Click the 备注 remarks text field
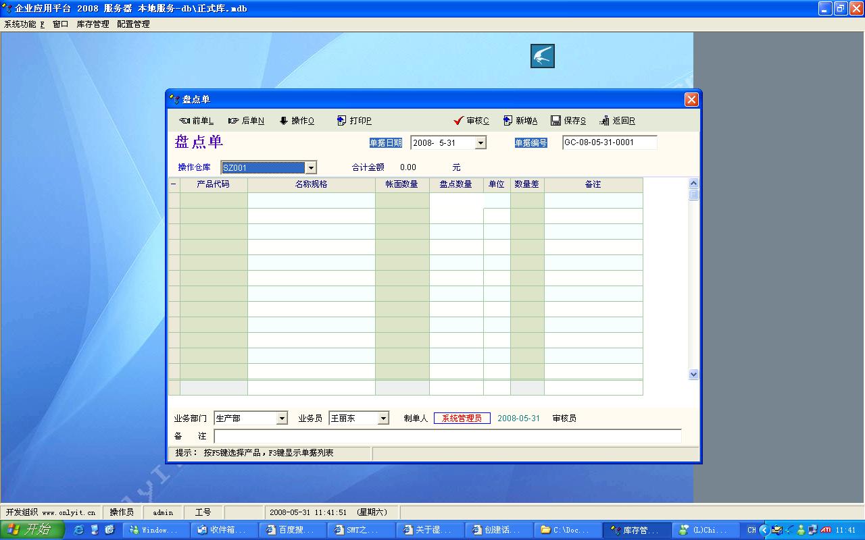Screen dimensions: 865x540 pyautogui.click(x=447, y=436)
